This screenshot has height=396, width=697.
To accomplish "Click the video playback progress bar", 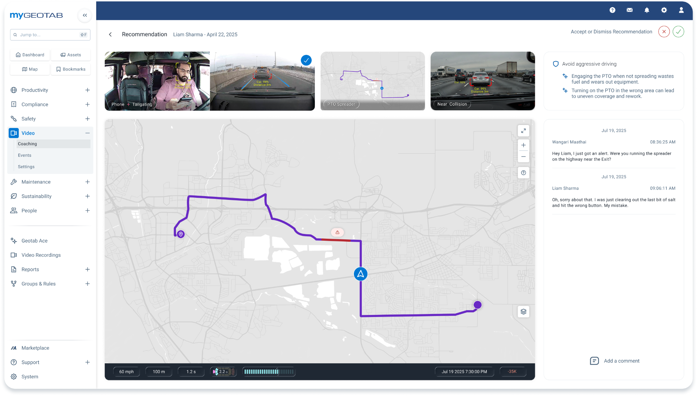I will [x=269, y=372].
